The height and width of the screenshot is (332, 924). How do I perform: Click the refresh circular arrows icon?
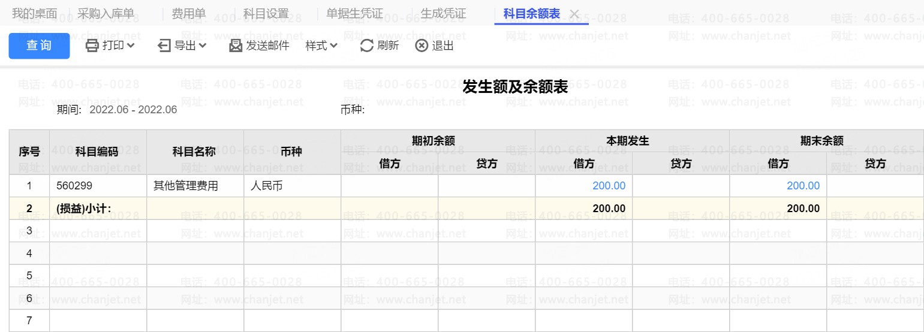[366, 46]
